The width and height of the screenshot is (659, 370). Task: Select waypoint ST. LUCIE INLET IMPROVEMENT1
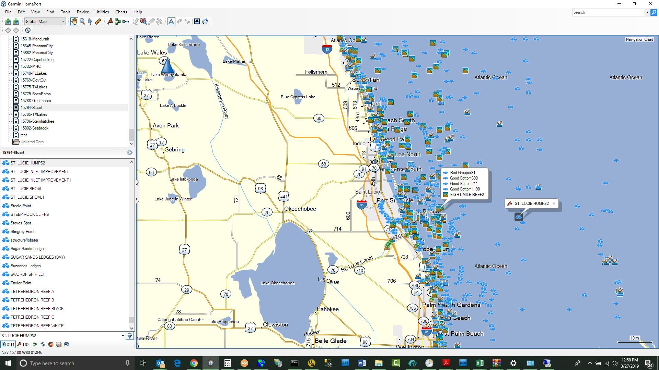(x=41, y=180)
